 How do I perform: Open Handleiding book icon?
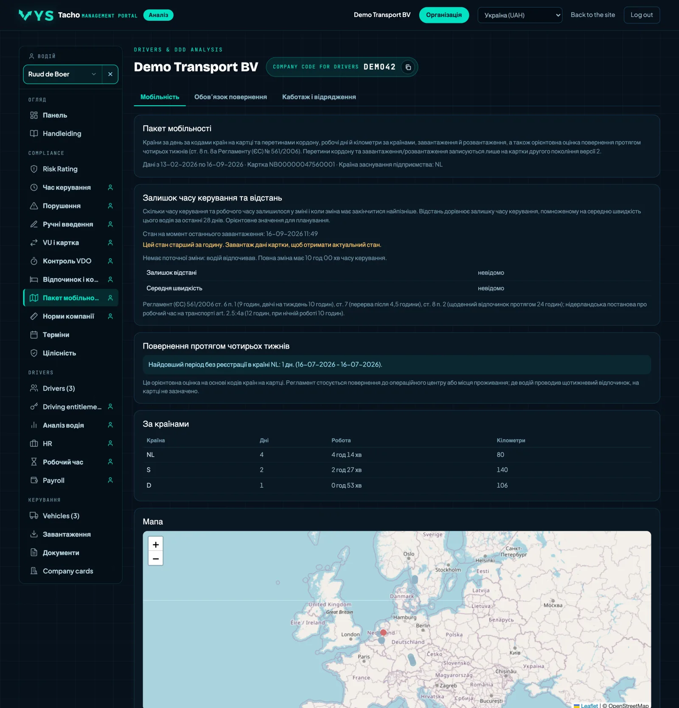34,133
